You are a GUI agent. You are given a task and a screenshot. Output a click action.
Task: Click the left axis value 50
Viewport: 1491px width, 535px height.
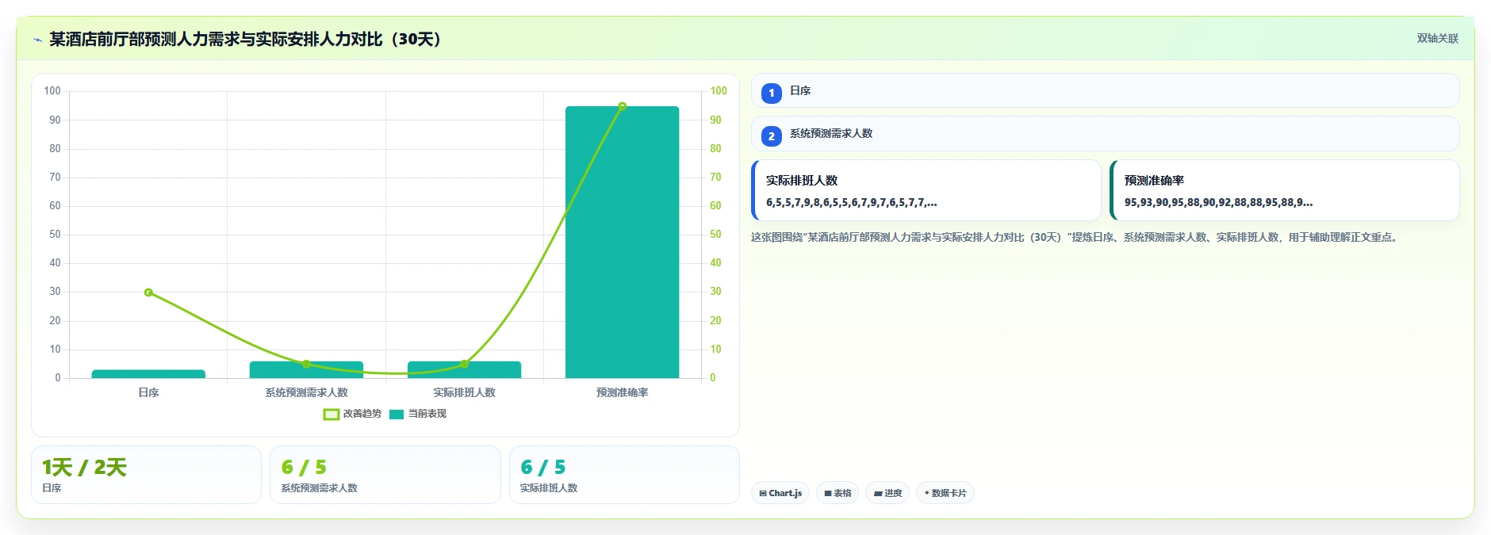tap(55, 235)
